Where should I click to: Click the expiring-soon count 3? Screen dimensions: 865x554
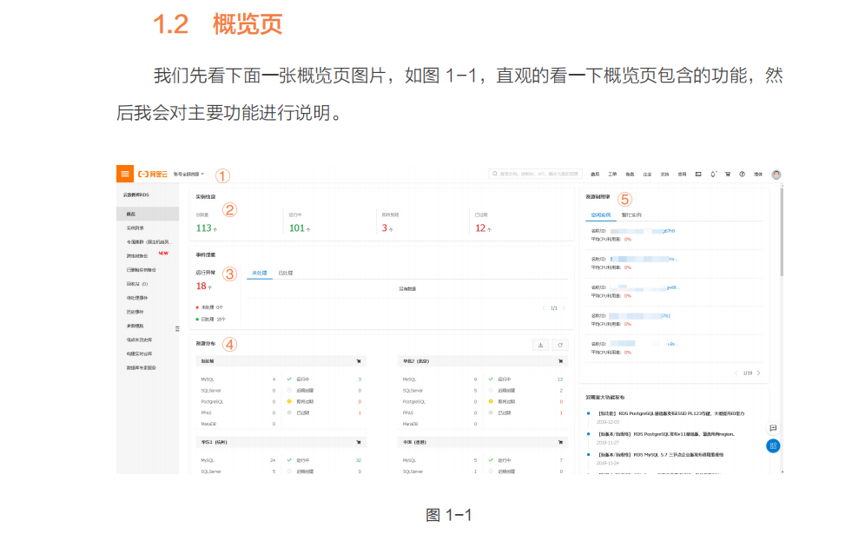(385, 228)
